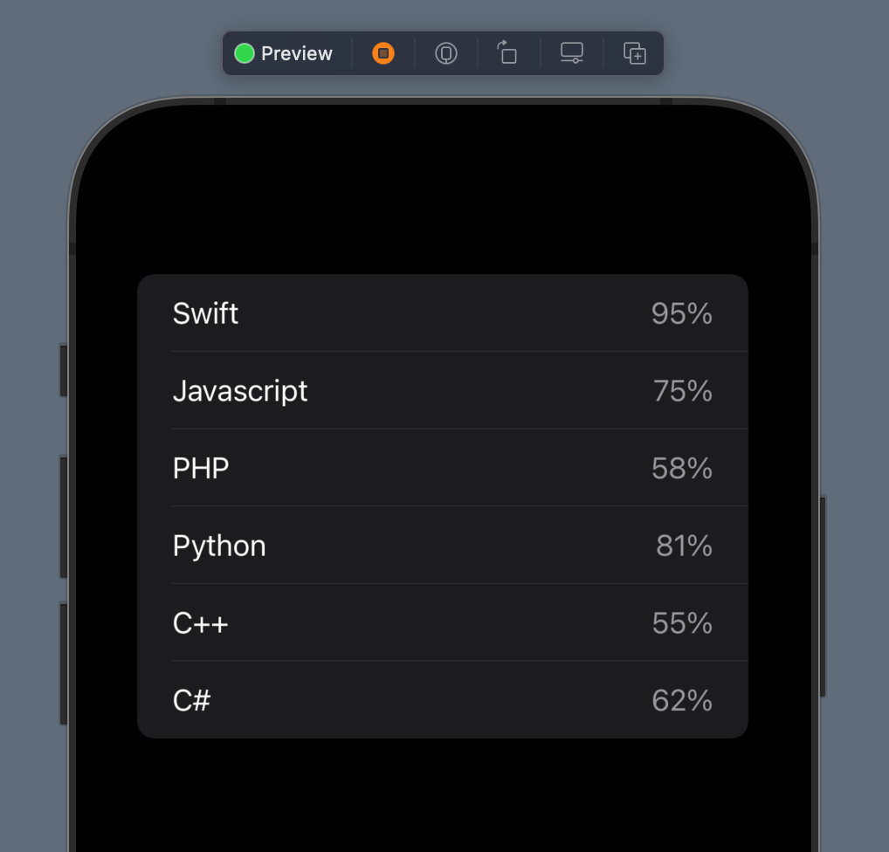
Task: Tap the Javascript list item
Action: tap(443, 390)
